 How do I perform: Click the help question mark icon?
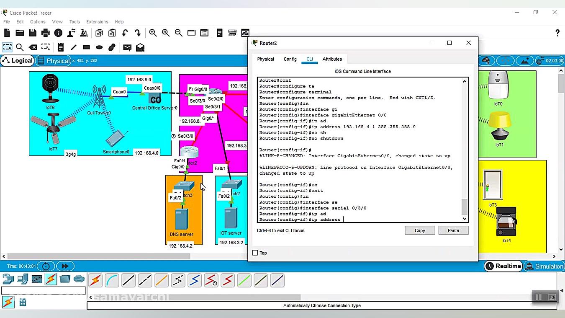point(557,33)
